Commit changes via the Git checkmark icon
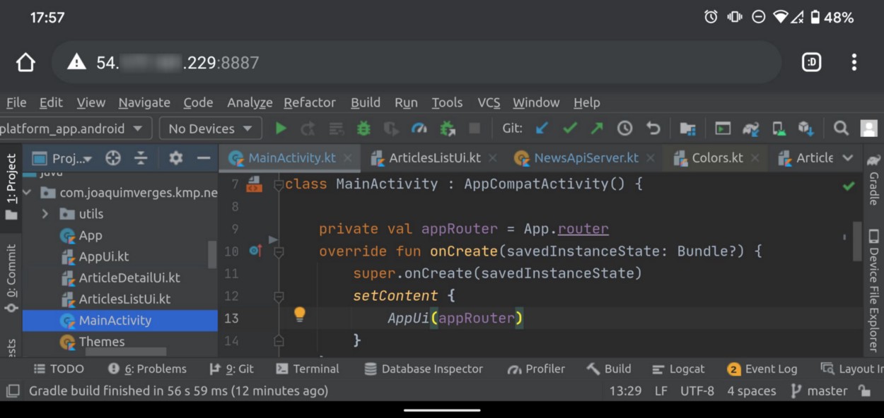The width and height of the screenshot is (884, 418). tap(570, 128)
